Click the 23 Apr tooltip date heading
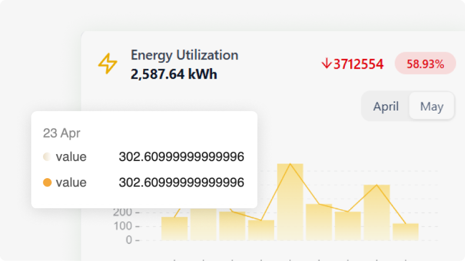The height and width of the screenshot is (261, 465). click(61, 133)
